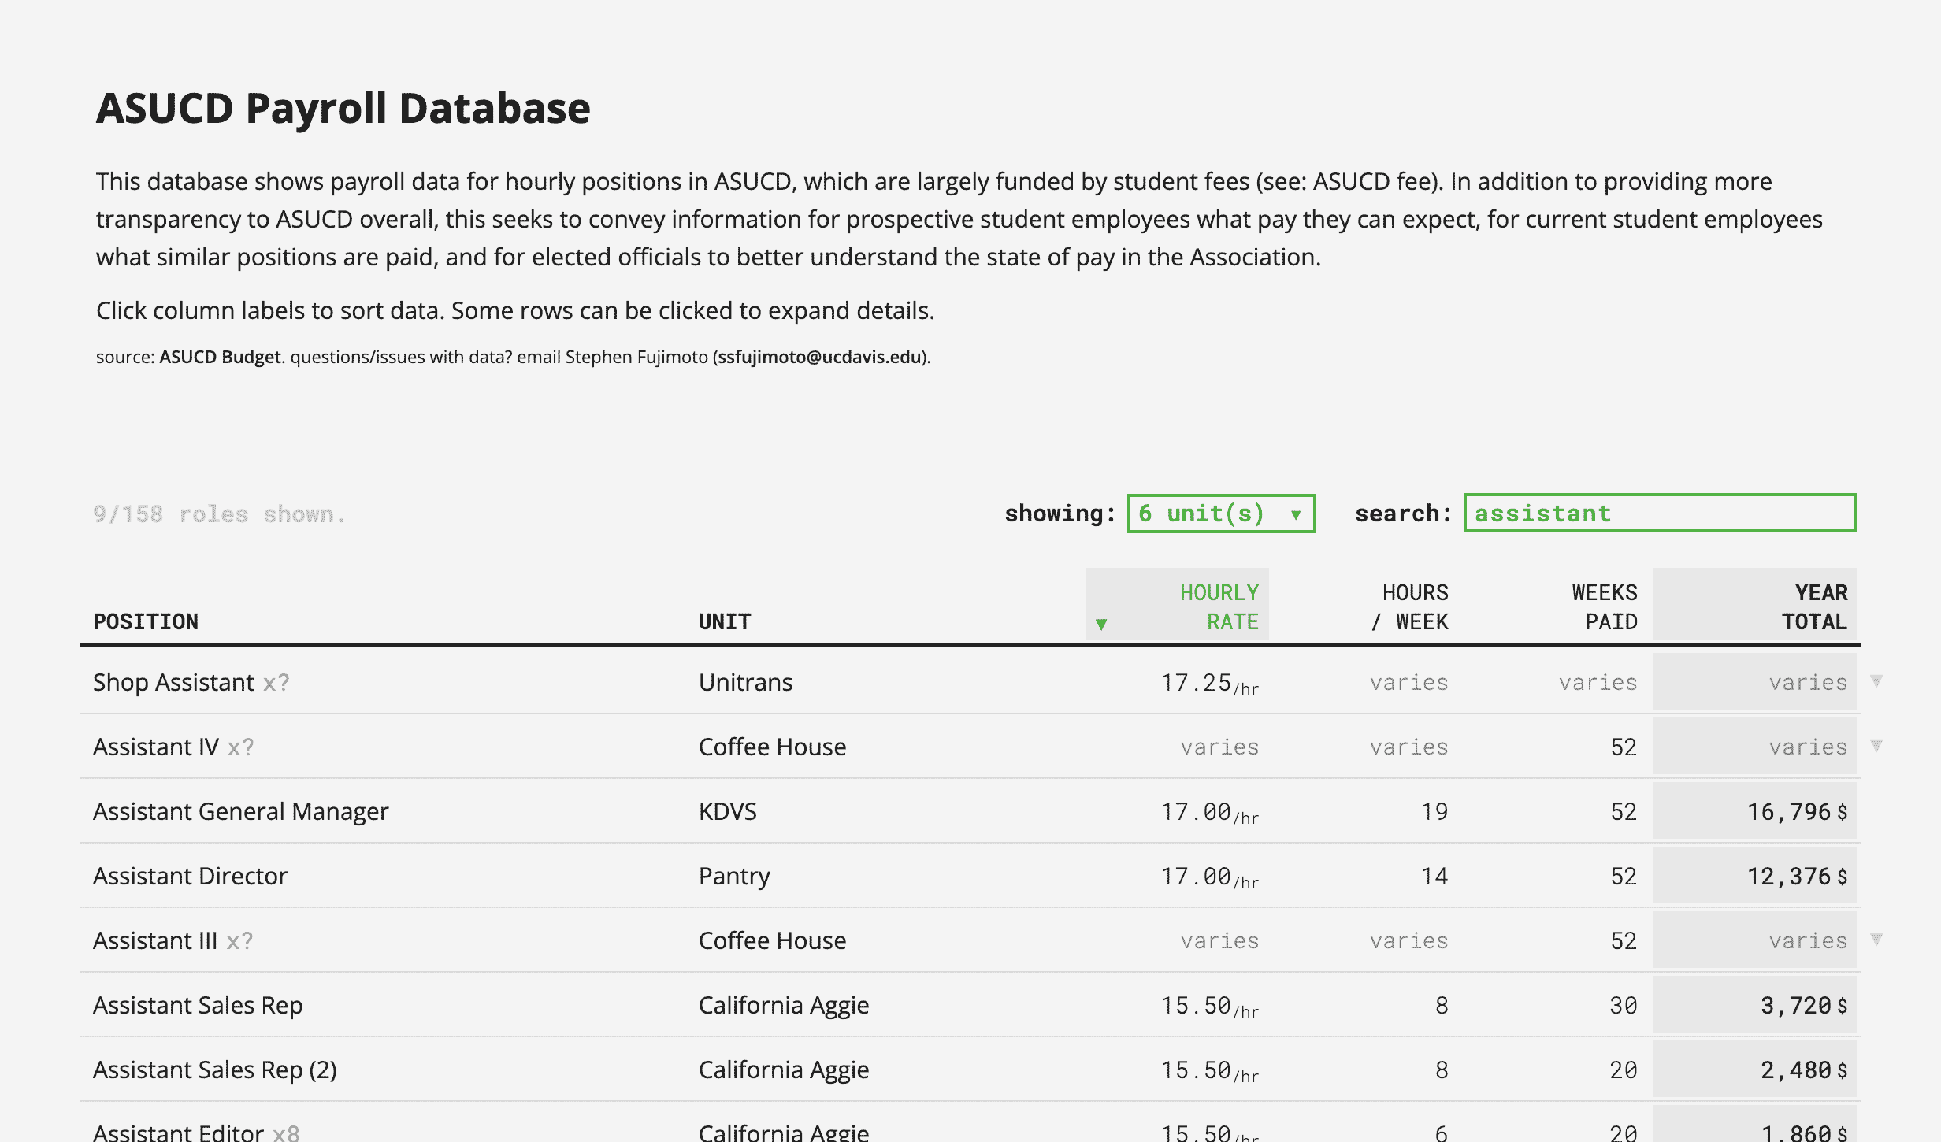Click the 16,796 $ year total cell
Screen dimensions: 1941x1142
tap(1796, 811)
